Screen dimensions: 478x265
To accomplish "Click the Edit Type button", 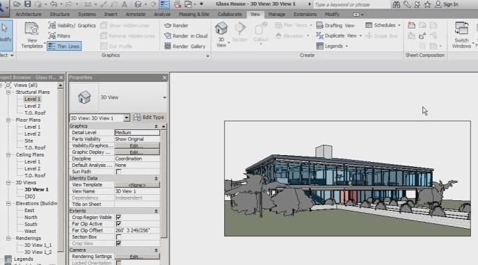I will click(150, 118).
